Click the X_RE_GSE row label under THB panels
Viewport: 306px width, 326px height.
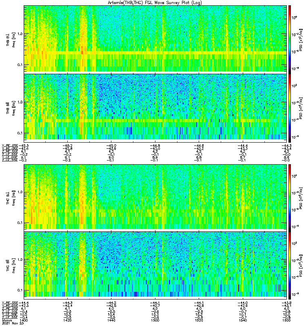[10, 145]
